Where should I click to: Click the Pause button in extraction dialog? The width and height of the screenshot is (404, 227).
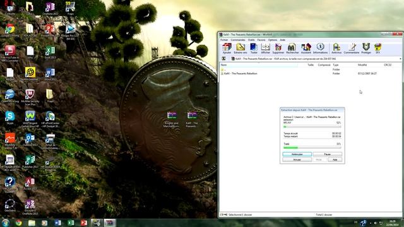coord(327,154)
